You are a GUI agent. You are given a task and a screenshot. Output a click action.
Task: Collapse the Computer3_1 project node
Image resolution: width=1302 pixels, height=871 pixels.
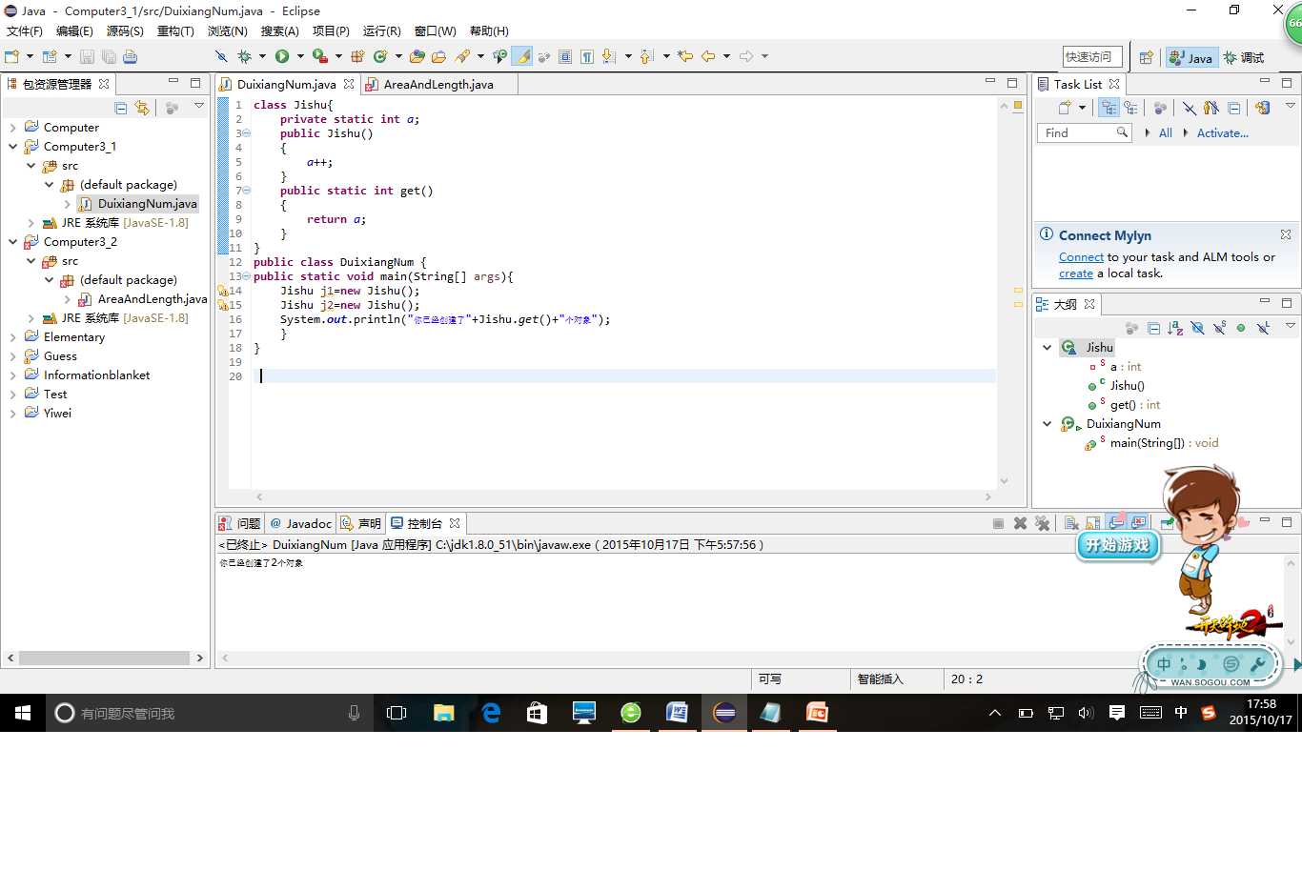(12, 147)
